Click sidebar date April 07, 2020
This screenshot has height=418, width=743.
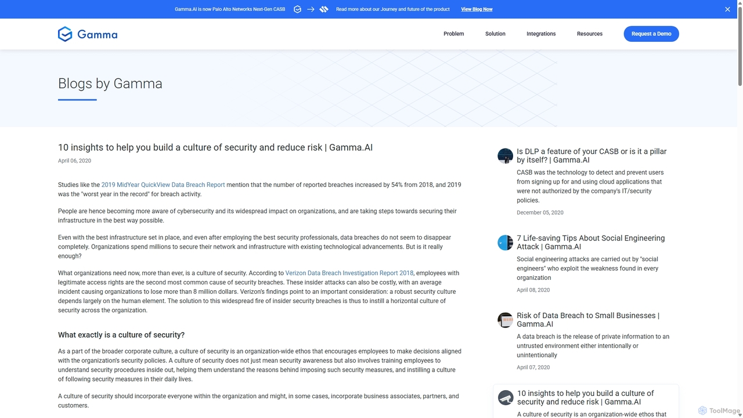pyautogui.click(x=533, y=367)
